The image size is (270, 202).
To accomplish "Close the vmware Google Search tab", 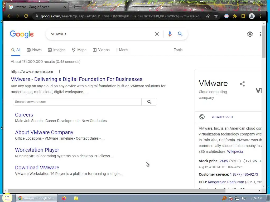I will [65, 7].
